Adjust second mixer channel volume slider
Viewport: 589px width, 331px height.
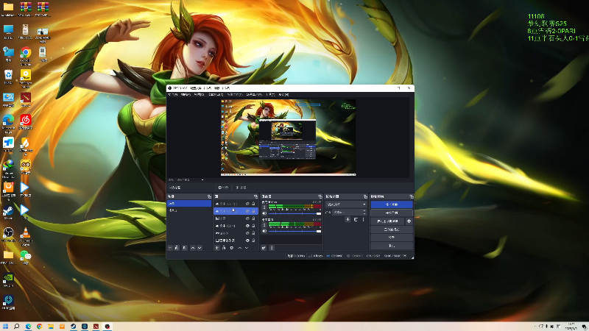click(295, 231)
